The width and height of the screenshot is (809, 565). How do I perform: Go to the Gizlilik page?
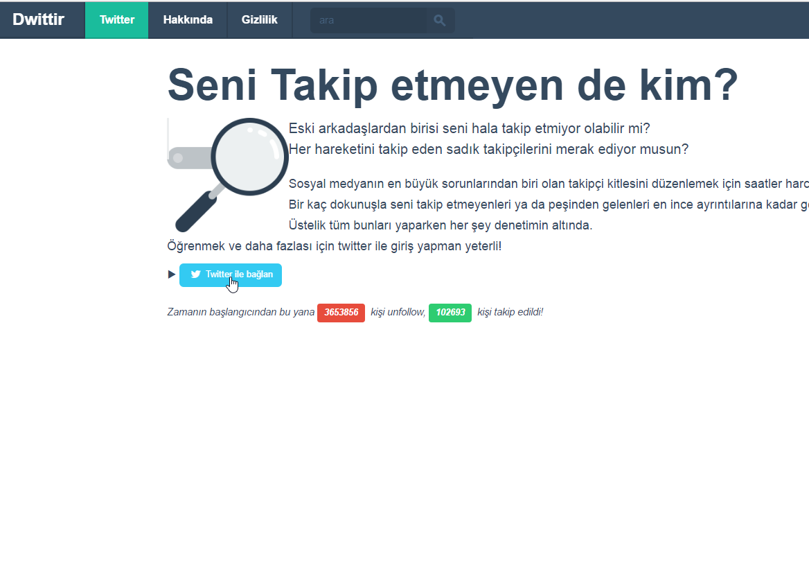(x=260, y=20)
